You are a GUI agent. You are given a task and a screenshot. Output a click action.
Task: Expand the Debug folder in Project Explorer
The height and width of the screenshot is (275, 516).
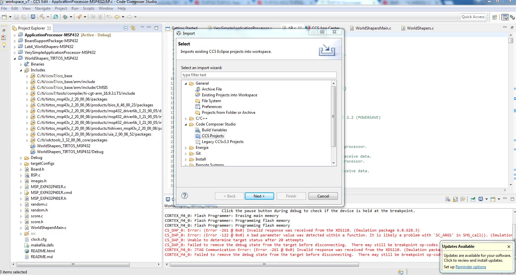coord(21,158)
